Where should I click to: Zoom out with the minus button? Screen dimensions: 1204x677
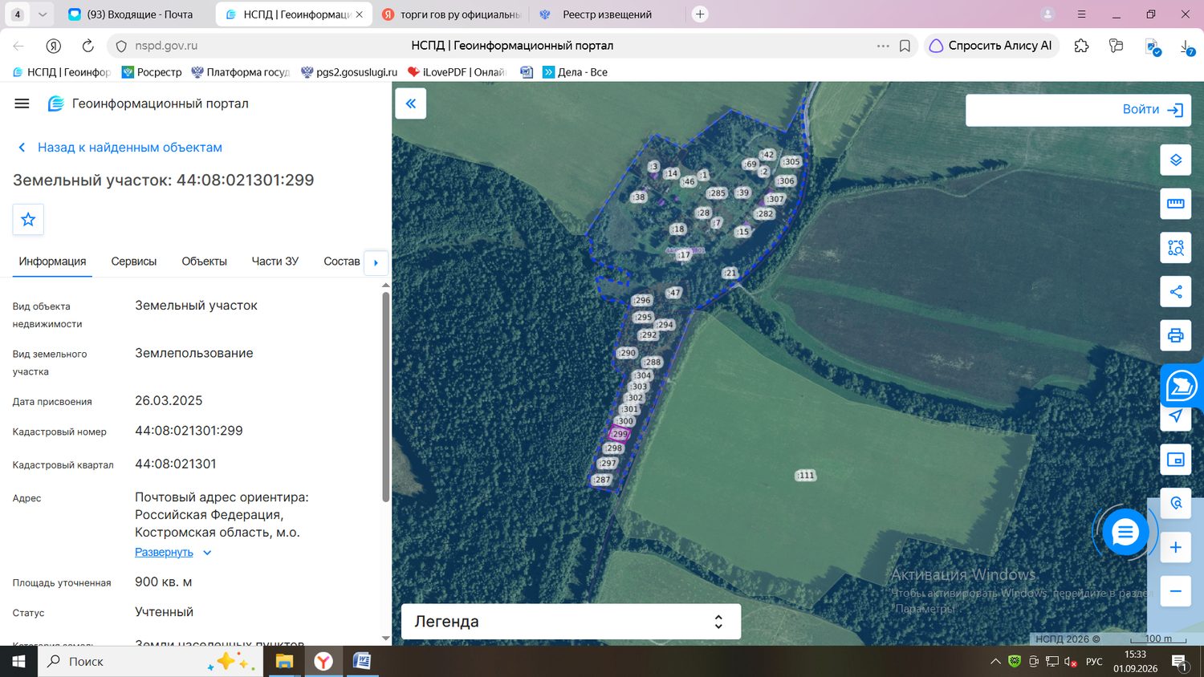[1175, 591]
